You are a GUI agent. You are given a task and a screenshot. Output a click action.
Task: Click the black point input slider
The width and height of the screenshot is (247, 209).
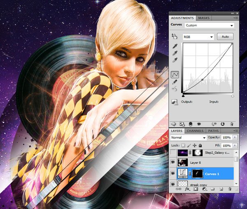pyautogui.click(x=183, y=96)
